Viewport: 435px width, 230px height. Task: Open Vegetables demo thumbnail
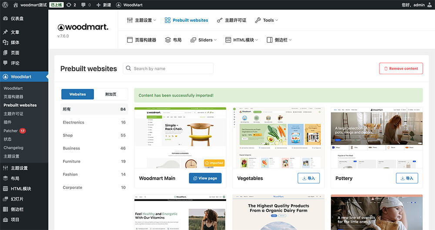278,138
